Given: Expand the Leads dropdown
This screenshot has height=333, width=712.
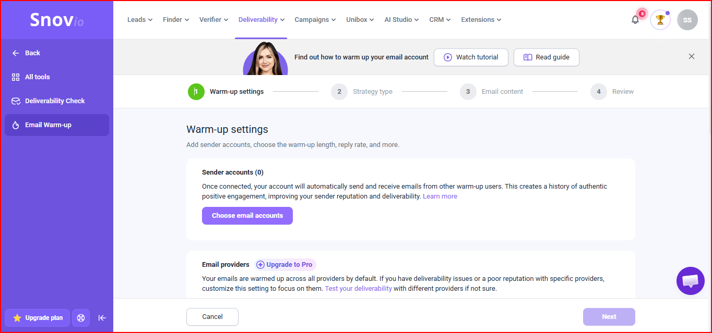Looking at the screenshot, I should pos(139,19).
